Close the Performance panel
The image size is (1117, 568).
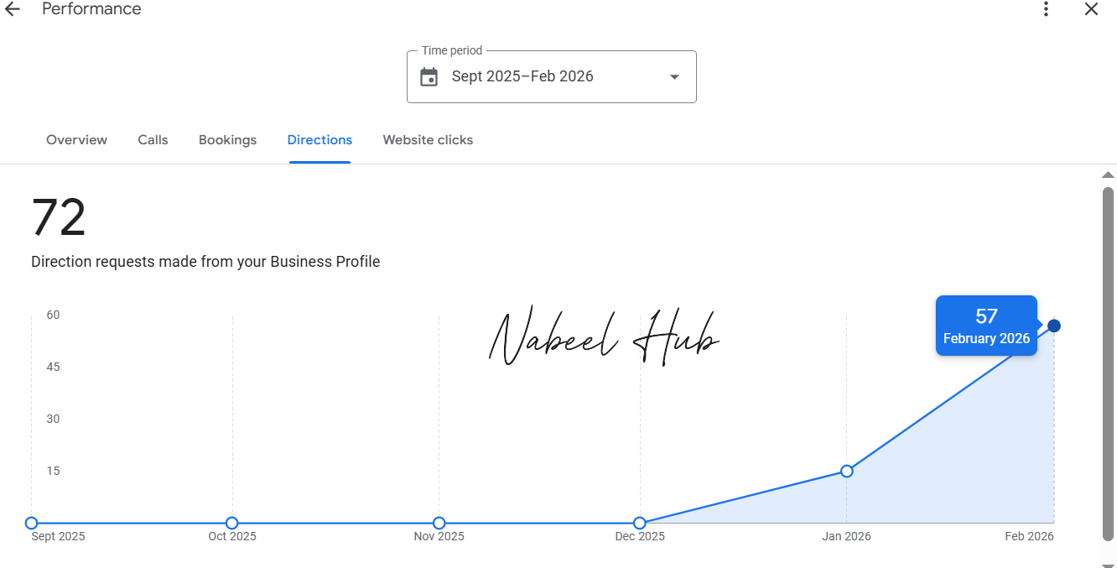click(x=1091, y=9)
